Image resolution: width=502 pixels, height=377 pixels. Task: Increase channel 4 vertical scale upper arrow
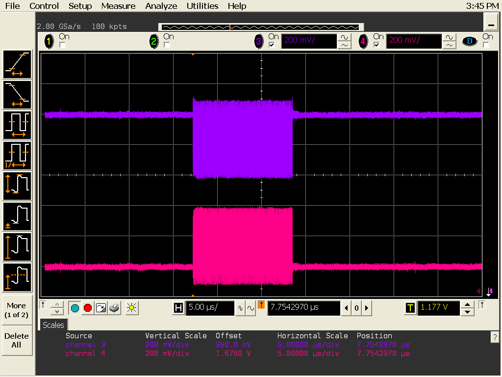(449, 38)
